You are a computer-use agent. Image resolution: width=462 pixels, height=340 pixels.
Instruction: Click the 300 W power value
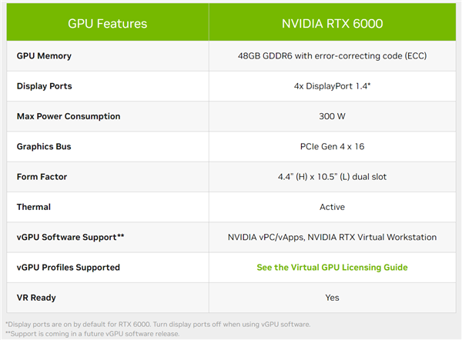tap(332, 116)
